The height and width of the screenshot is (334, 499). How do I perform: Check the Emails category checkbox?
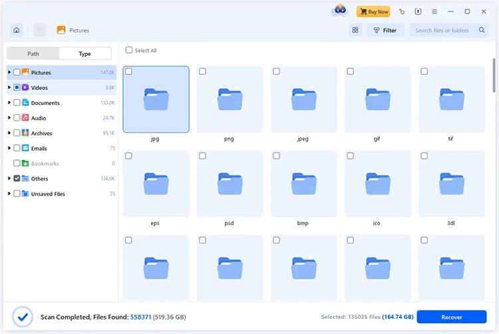[17, 148]
